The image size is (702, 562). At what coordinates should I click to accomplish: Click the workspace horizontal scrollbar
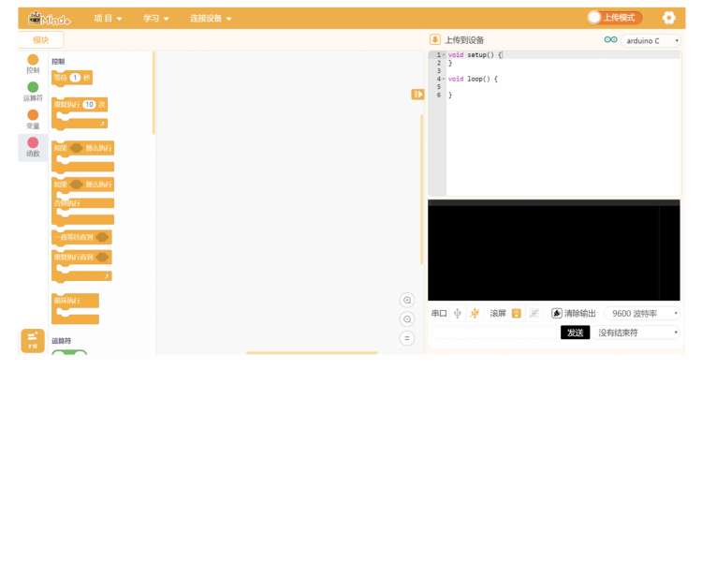[x=312, y=353]
